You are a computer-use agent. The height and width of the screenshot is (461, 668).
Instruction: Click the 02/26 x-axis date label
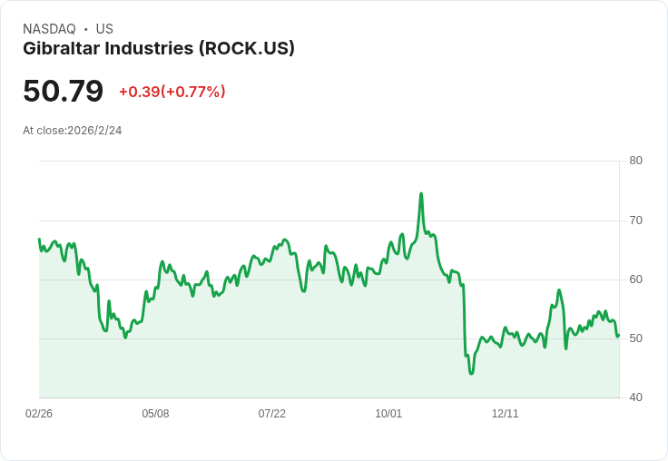pyautogui.click(x=39, y=414)
